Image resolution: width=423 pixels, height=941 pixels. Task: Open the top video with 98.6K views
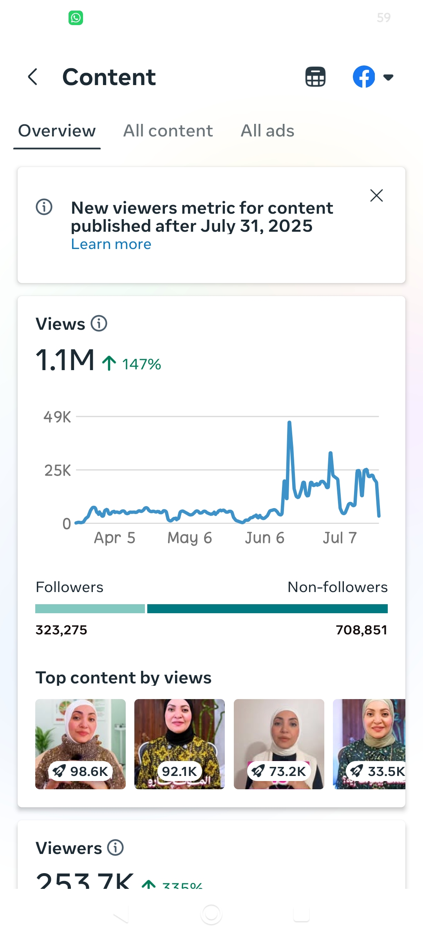click(x=80, y=744)
